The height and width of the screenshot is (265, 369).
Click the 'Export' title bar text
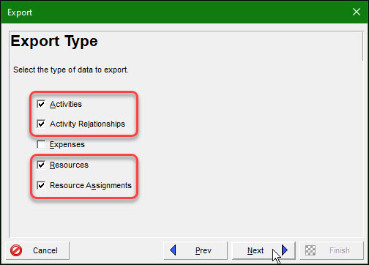[x=20, y=12]
